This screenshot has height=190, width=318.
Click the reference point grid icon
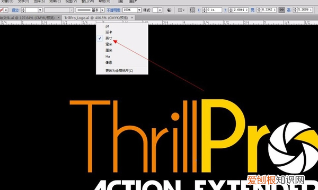[192, 10]
